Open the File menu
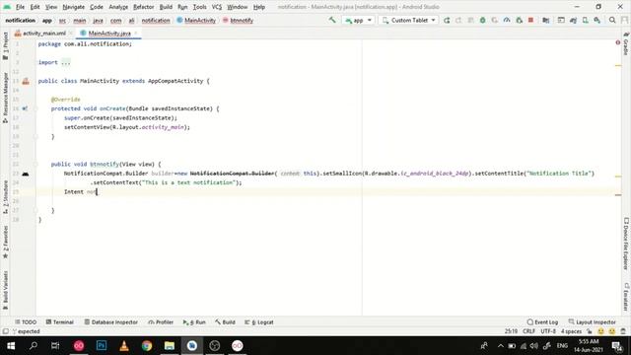 click(20, 7)
